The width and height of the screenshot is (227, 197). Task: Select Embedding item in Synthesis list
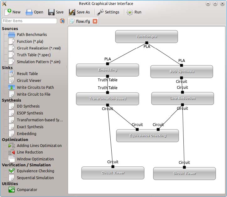click(27, 134)
